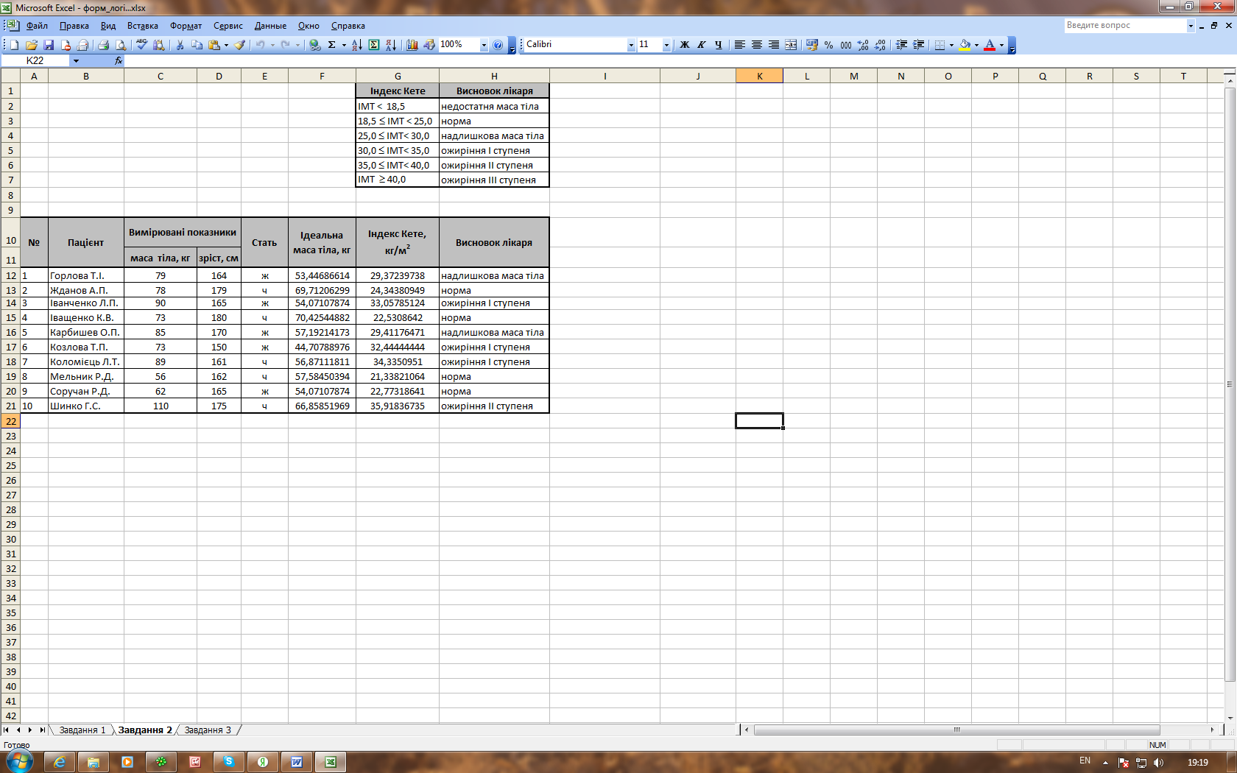Click the Print icon in the toolbar

tap(104, 45)
